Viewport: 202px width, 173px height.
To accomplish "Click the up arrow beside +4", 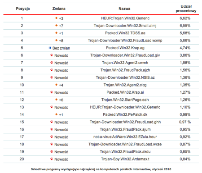I will tap(56, 85).
